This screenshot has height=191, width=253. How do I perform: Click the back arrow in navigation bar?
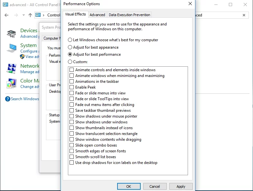coord(6,15)
